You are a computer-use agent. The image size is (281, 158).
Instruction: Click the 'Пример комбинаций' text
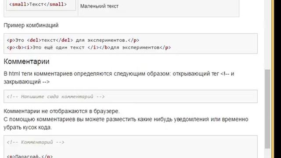click(31, 25)
